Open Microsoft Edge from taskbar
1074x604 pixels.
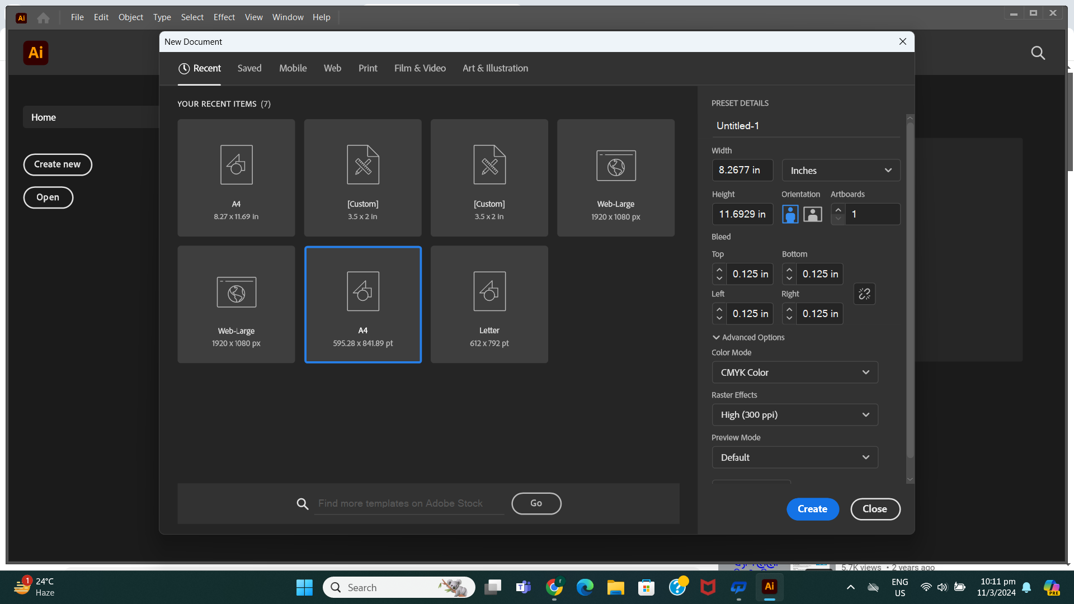[585, 587]
